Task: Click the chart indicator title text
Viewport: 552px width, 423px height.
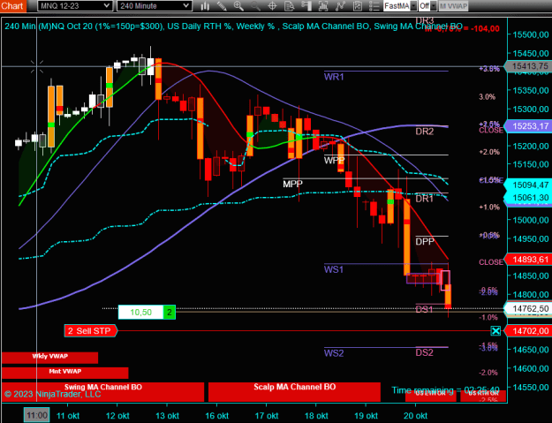Action: (233, 26)
